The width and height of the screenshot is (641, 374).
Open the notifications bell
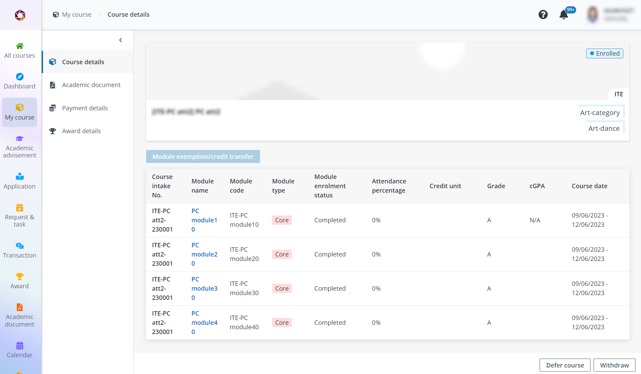tap(564, 15)
